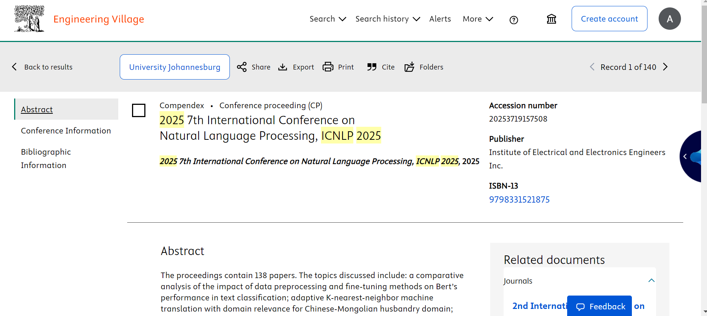The image size is (707, 316).
Task: Open Alerts in top navigation
Action: (440, 19)
